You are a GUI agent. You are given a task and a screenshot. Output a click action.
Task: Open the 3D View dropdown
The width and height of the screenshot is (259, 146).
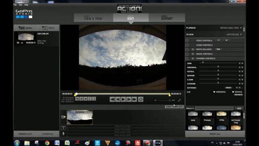pyautogui.click(x=234, y=34)
